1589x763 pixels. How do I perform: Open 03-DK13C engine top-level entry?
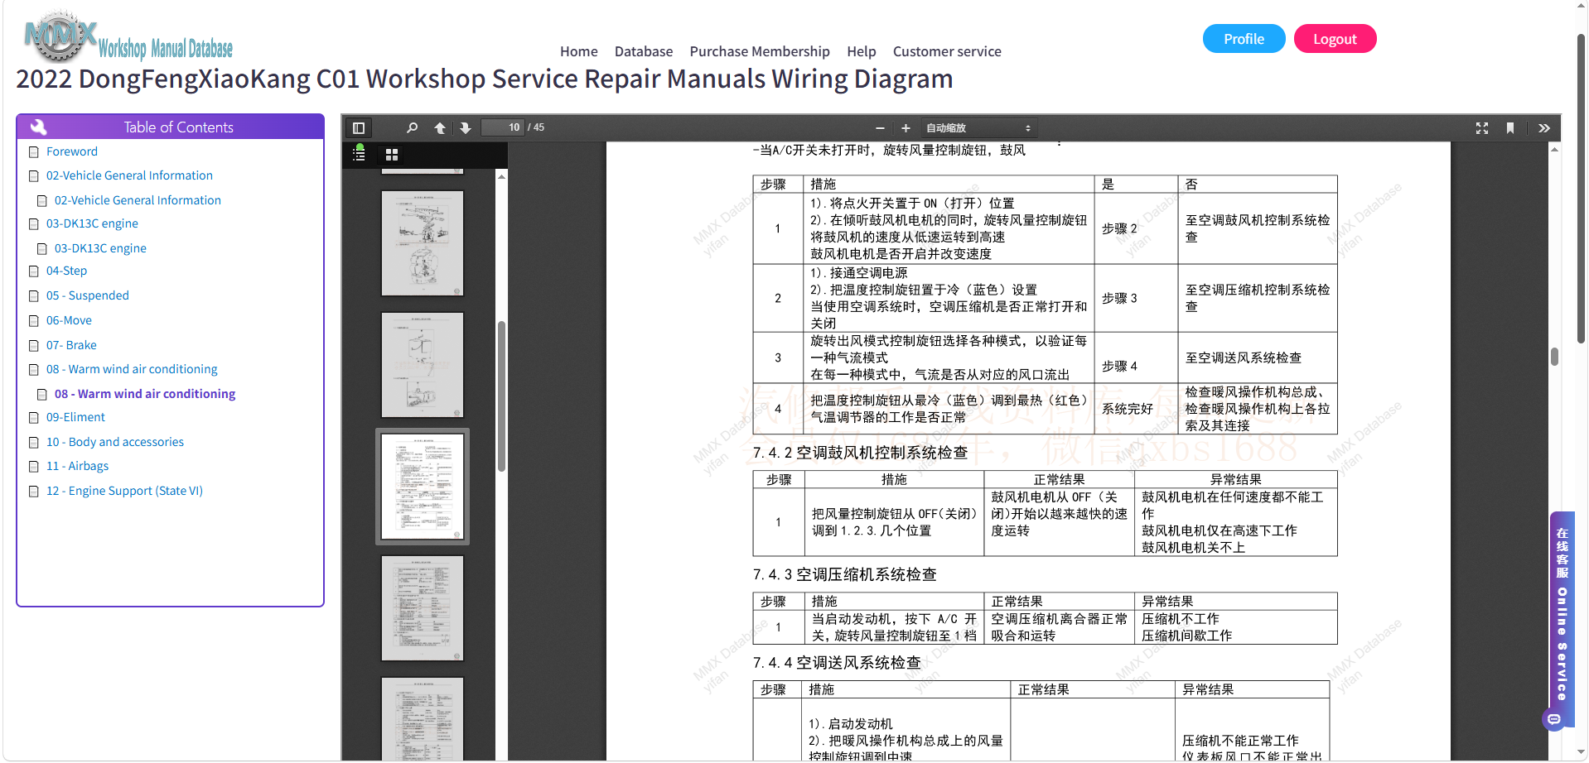click(92, 223)
